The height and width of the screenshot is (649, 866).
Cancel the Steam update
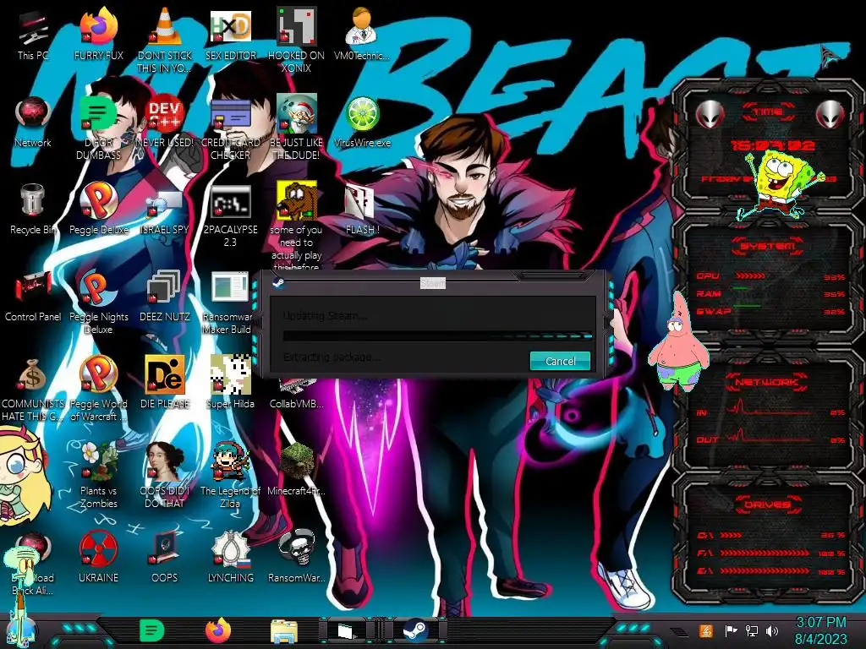tap(560, 361)
